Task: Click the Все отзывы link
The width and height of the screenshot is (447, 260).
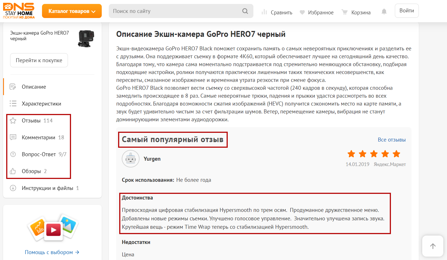Action: [392, 140]
